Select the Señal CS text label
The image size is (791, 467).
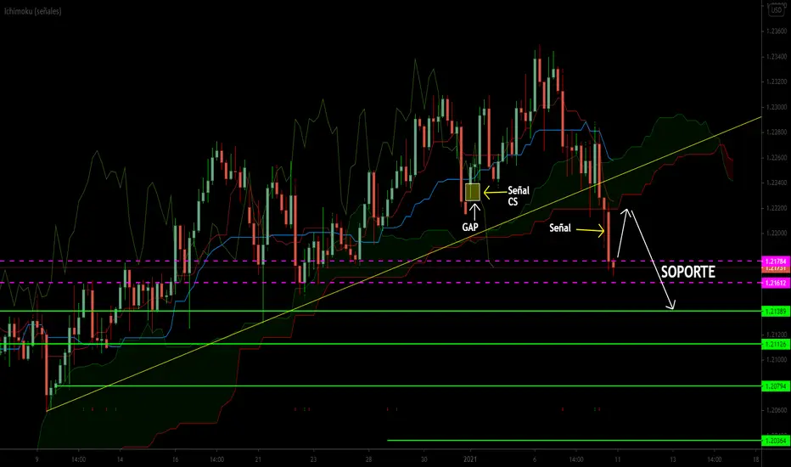[518, 196]
